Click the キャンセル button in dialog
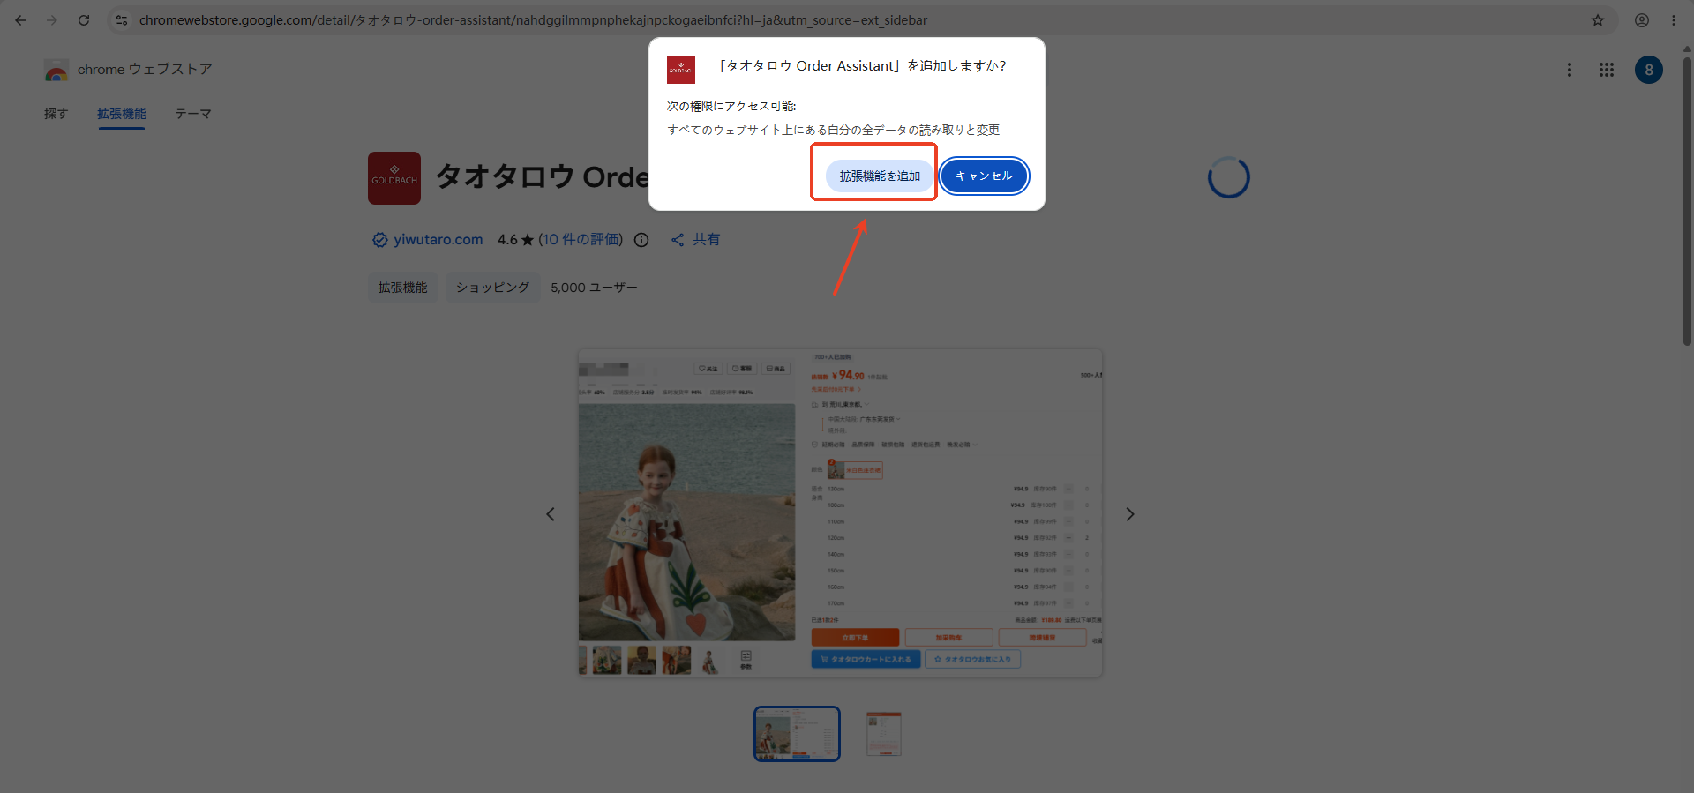 [x=984, y=176]
